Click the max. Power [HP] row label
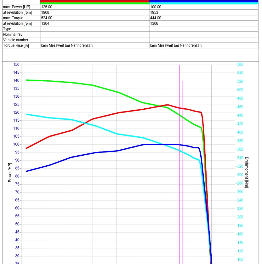The height and width of the screenshot is (264, 262). point(16,7)
